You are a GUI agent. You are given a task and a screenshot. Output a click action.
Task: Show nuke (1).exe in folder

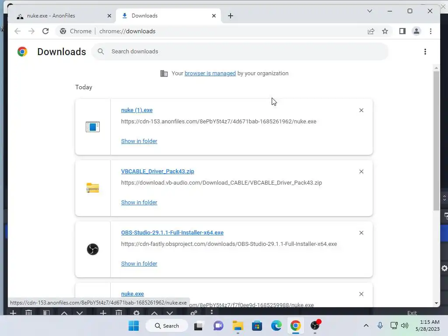click(139, 141)
